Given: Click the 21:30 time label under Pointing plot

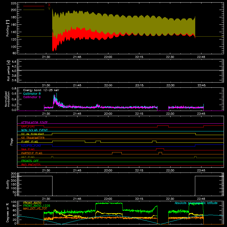Looking at the screenshot, I should point(46,57).
